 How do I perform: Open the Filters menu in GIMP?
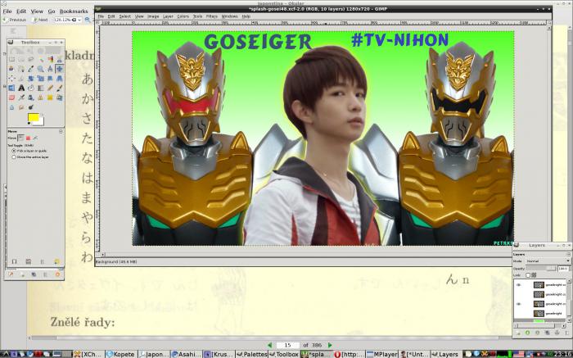(x=211, y=16)
